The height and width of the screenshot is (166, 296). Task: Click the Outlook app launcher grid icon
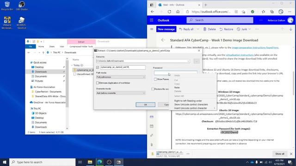click(152, 20)
